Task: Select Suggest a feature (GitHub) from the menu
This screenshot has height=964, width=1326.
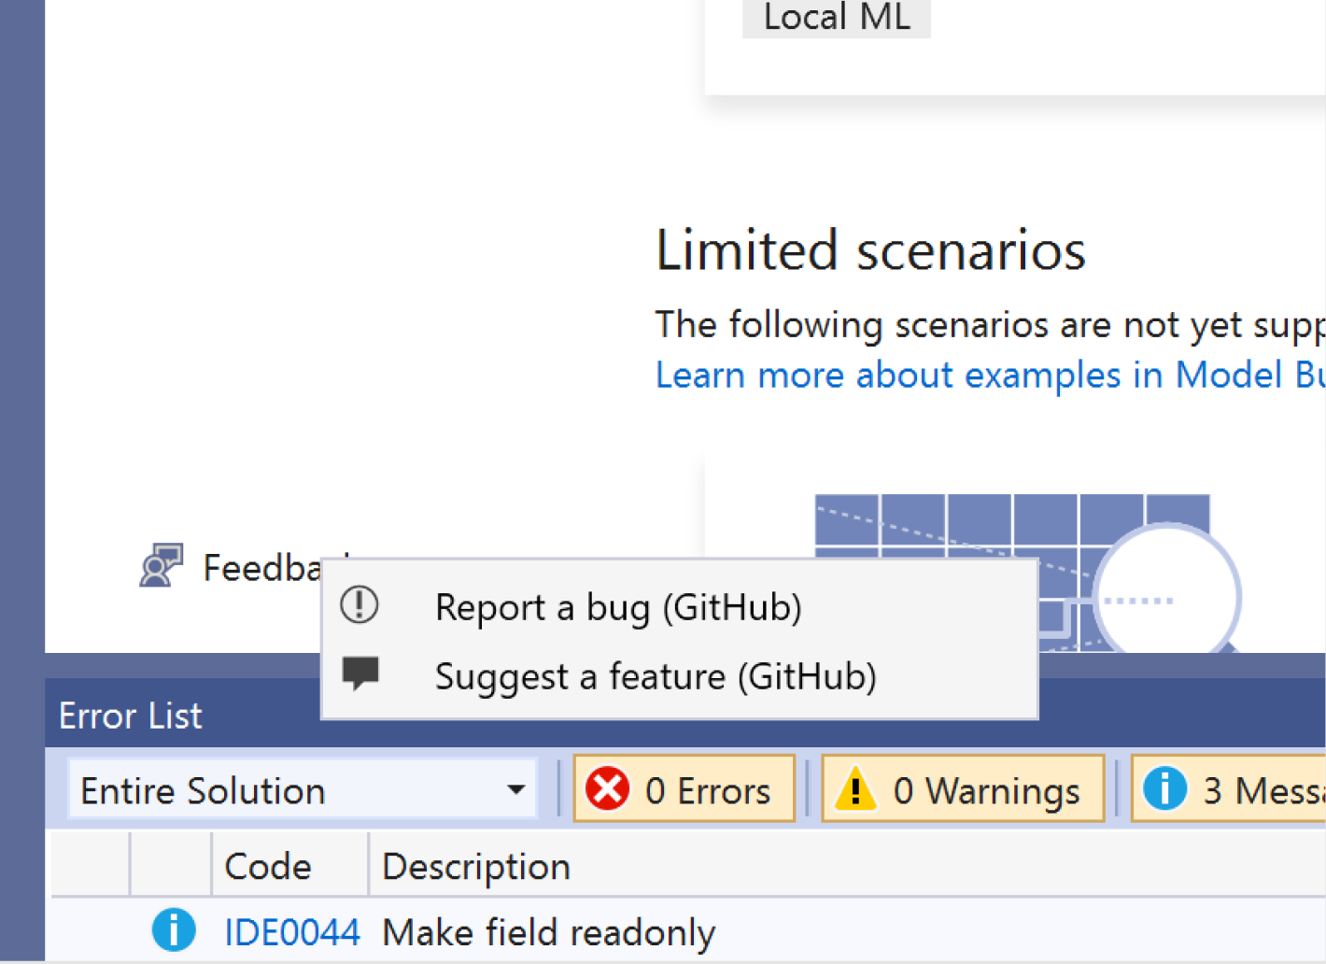Action: click(656, 676)
